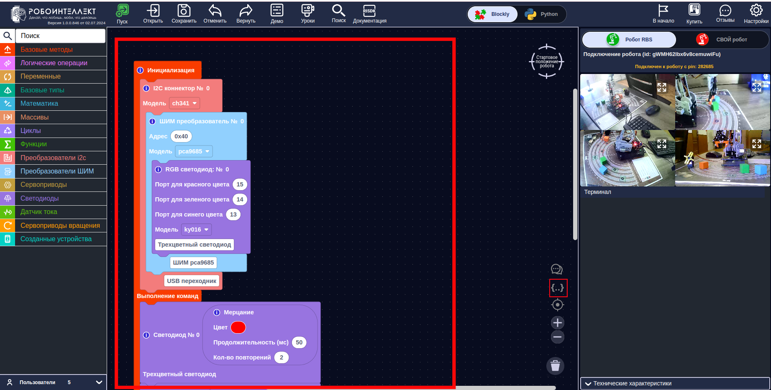The image size is (771, 390).
Task: Click the РОБОИНТЕЛЛЕКТ logo
Action: (54, 14)
